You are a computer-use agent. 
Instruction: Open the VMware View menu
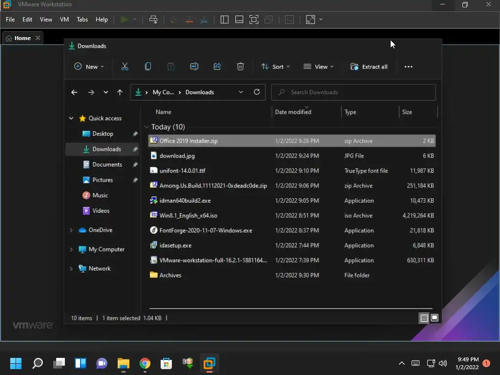[x=46, y=20]
